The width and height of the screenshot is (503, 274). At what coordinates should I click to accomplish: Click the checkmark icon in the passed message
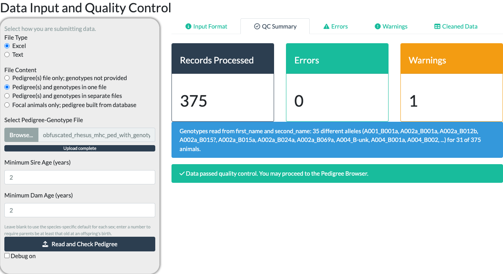point(182,174)
